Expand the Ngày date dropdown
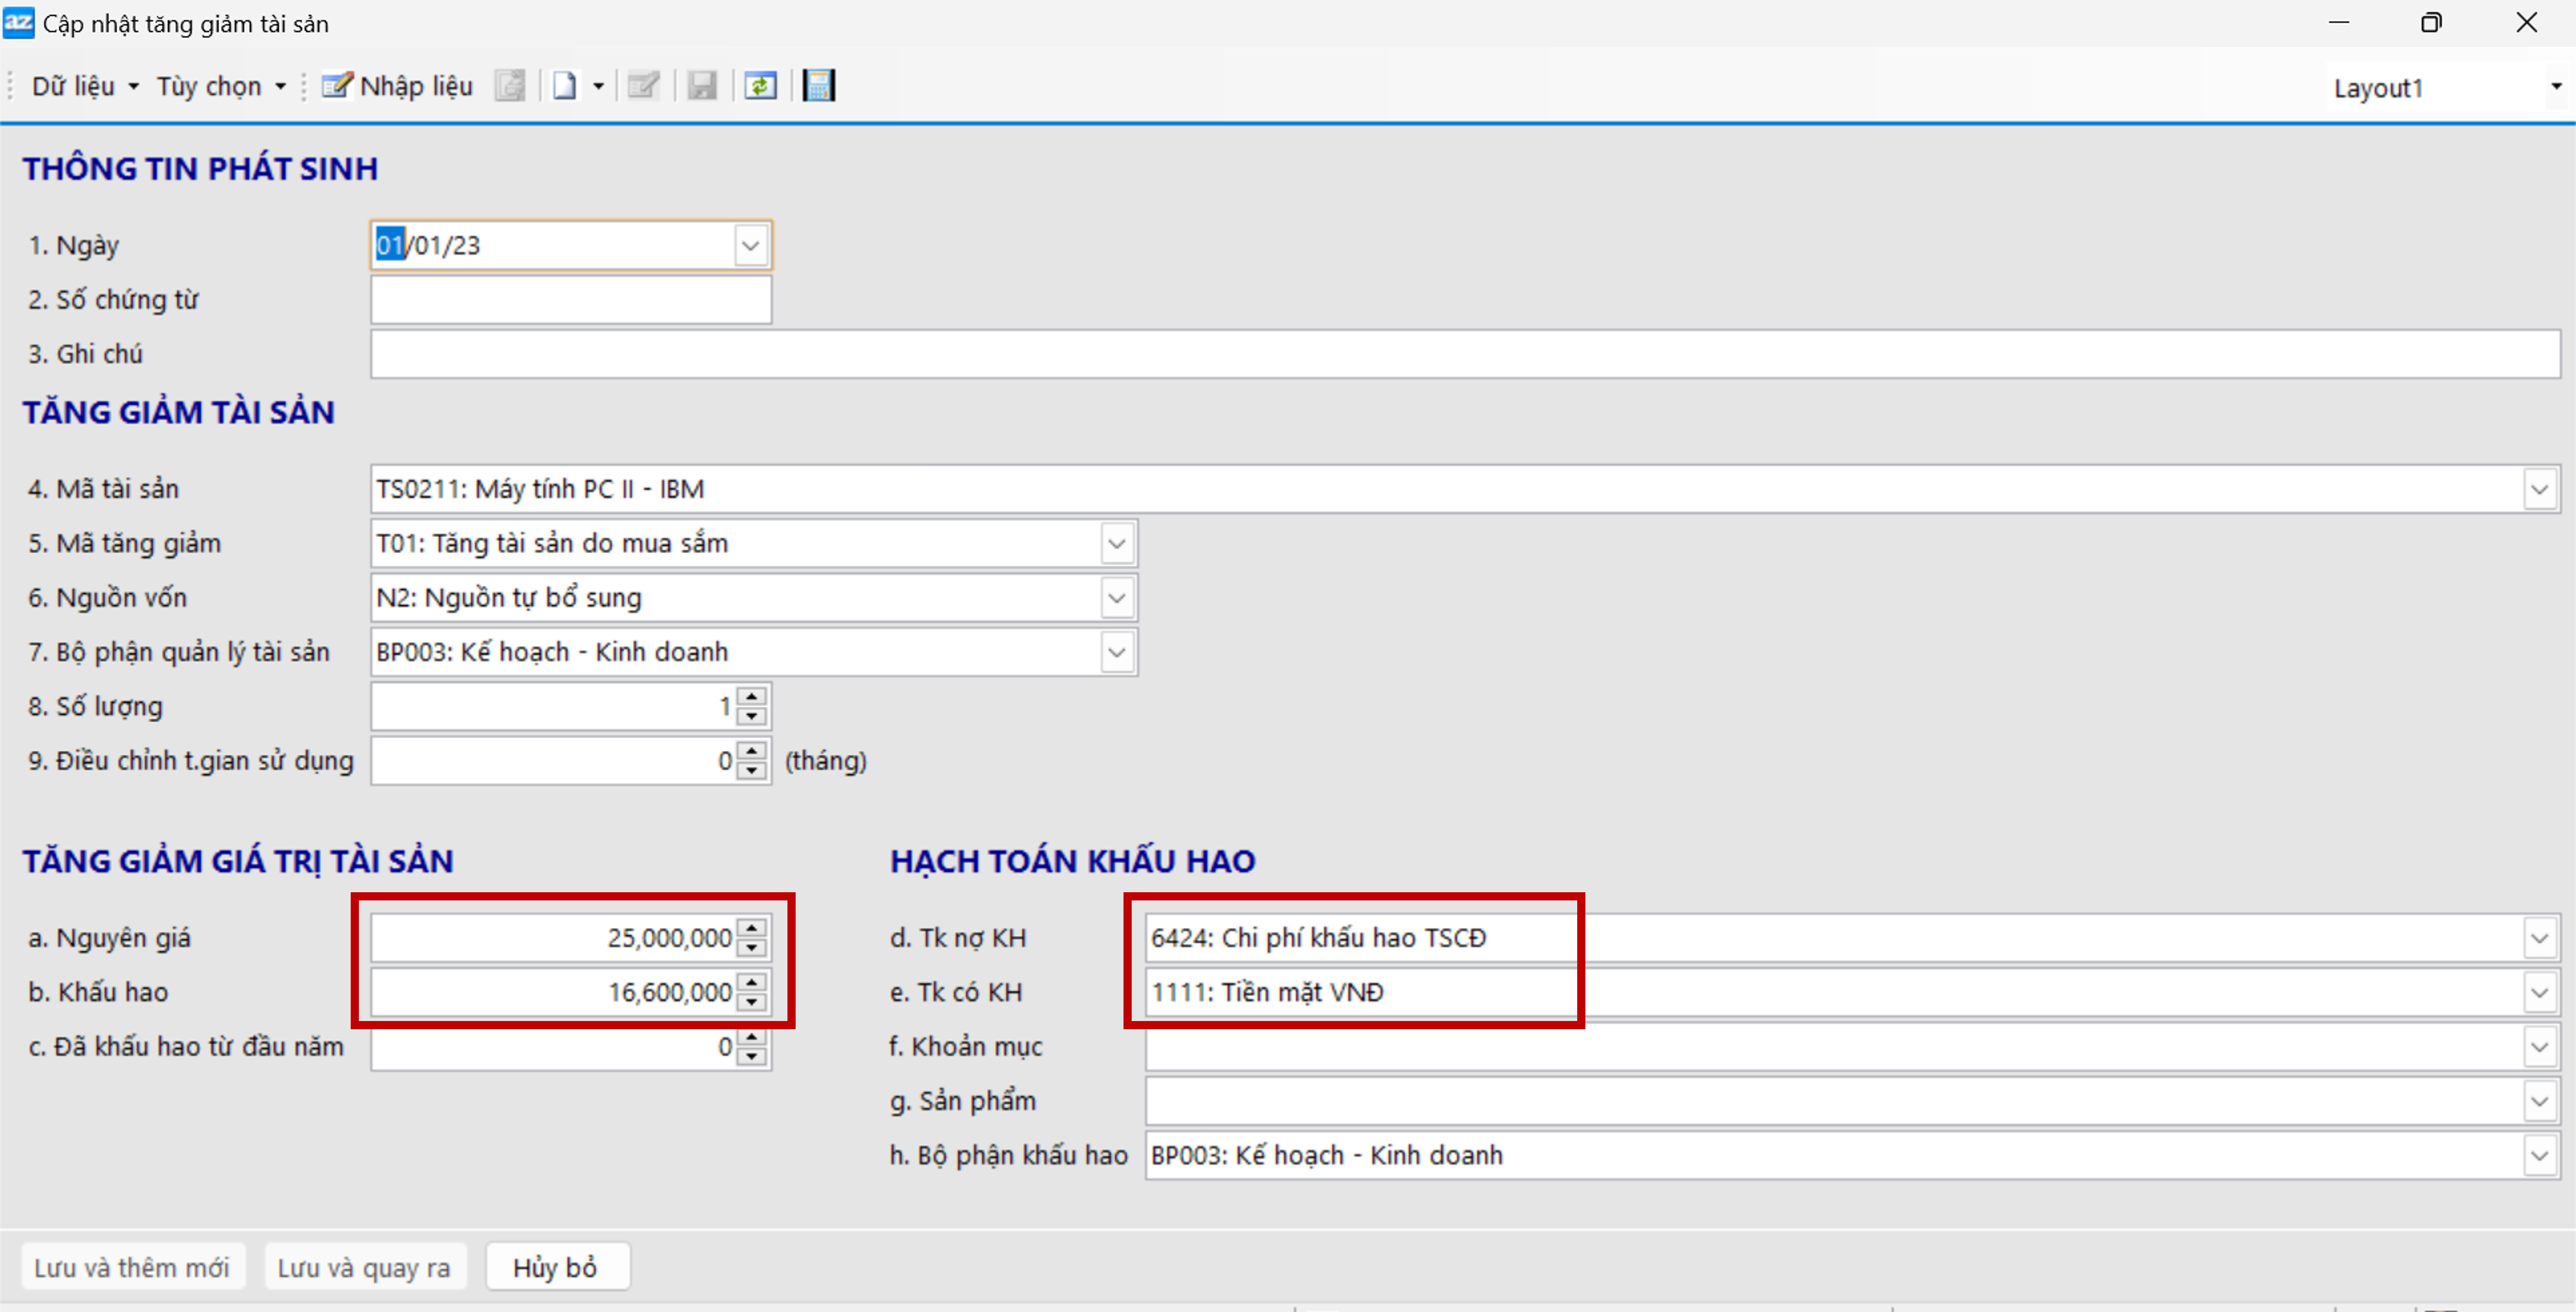 pos(750,245)
